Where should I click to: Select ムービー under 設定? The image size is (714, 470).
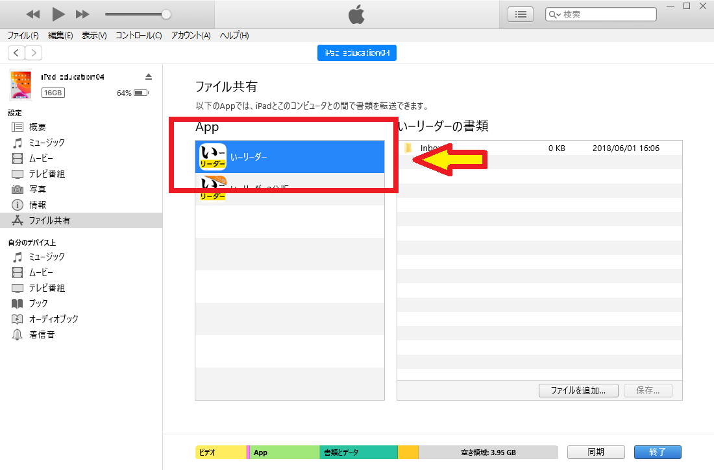point(81,158)
